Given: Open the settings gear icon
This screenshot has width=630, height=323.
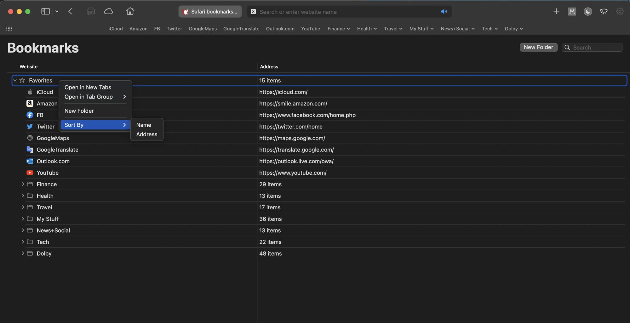Looking at the screenshot, I should (620, 12).
